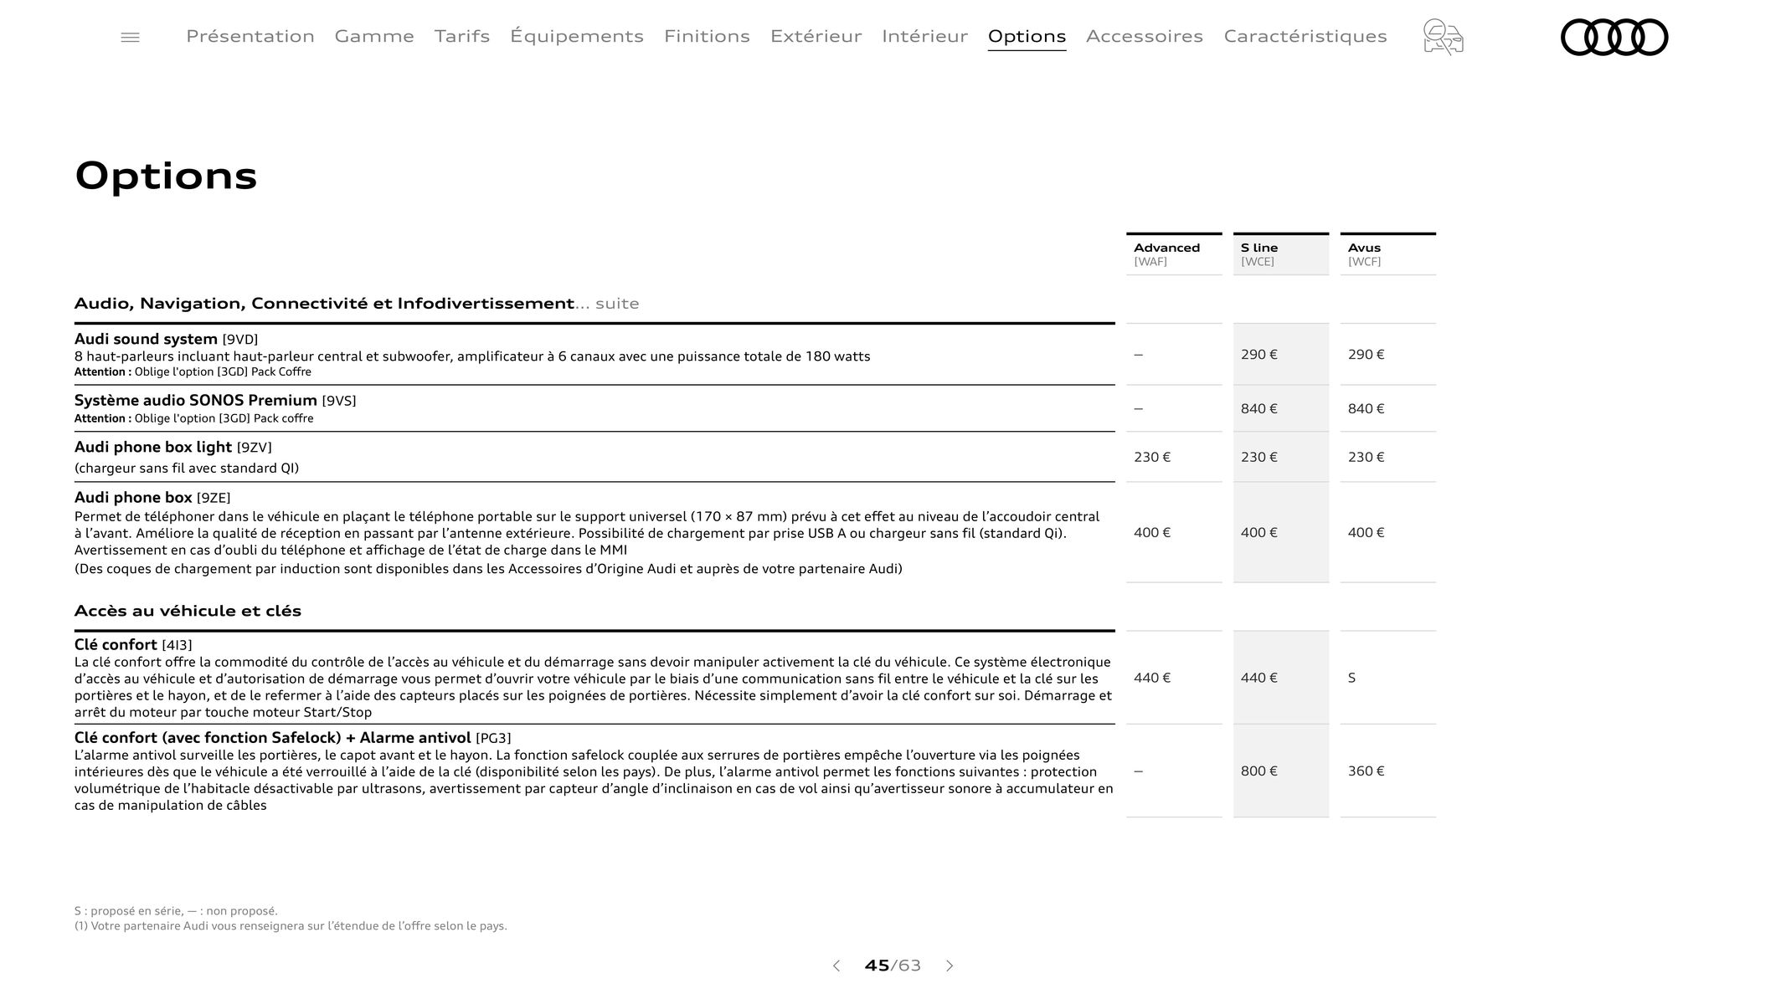
Task: Select the Audi phone box [9ZE] title
Action: [x=152, y=498]
